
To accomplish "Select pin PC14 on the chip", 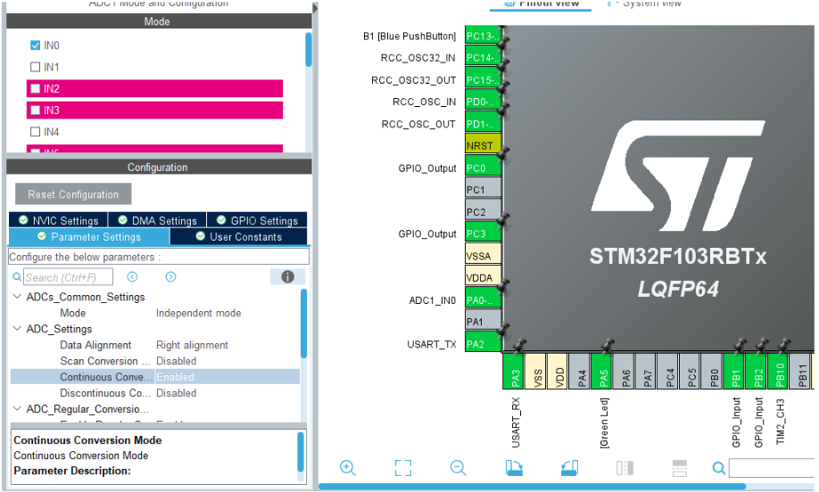I will (x=484, y=58).
